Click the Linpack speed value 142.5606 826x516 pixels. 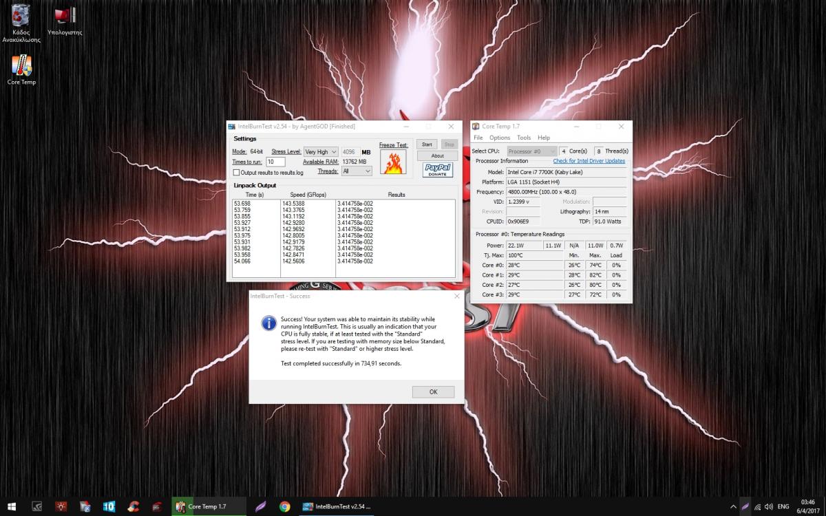pos(293,261)
